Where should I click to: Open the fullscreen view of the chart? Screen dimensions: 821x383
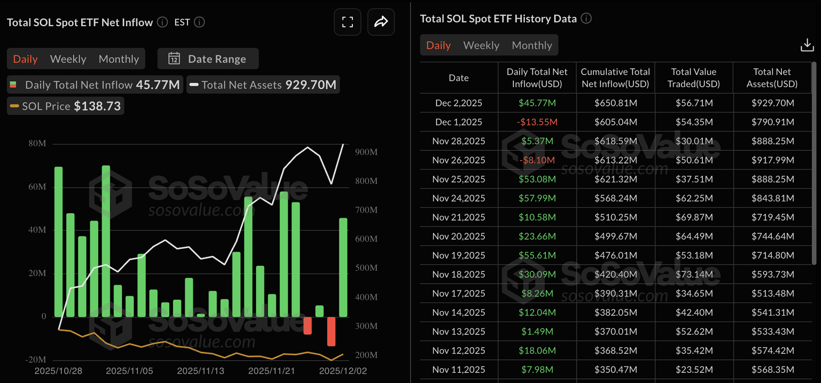point(347,22)
